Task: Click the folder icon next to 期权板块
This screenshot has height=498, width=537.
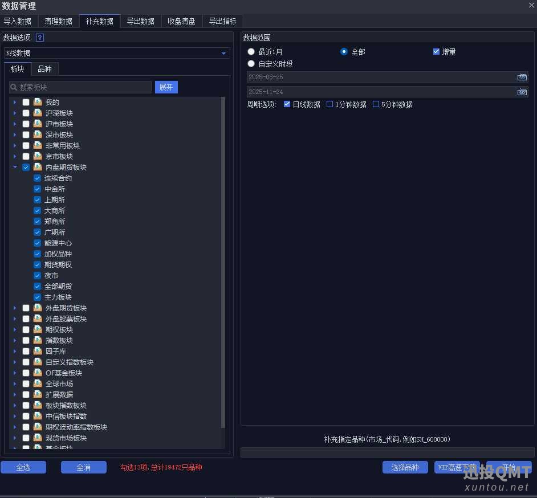Action: [x=38, y=329]
